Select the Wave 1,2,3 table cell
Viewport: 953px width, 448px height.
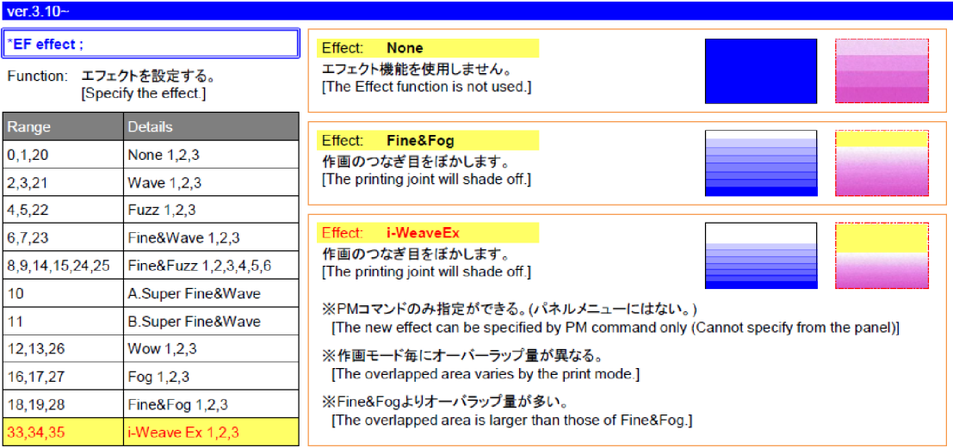(211, 182)
